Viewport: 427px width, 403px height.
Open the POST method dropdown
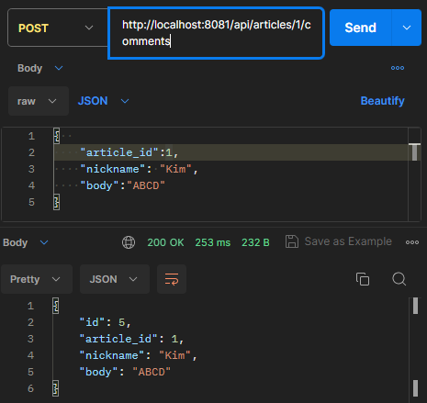click(58, 28)
